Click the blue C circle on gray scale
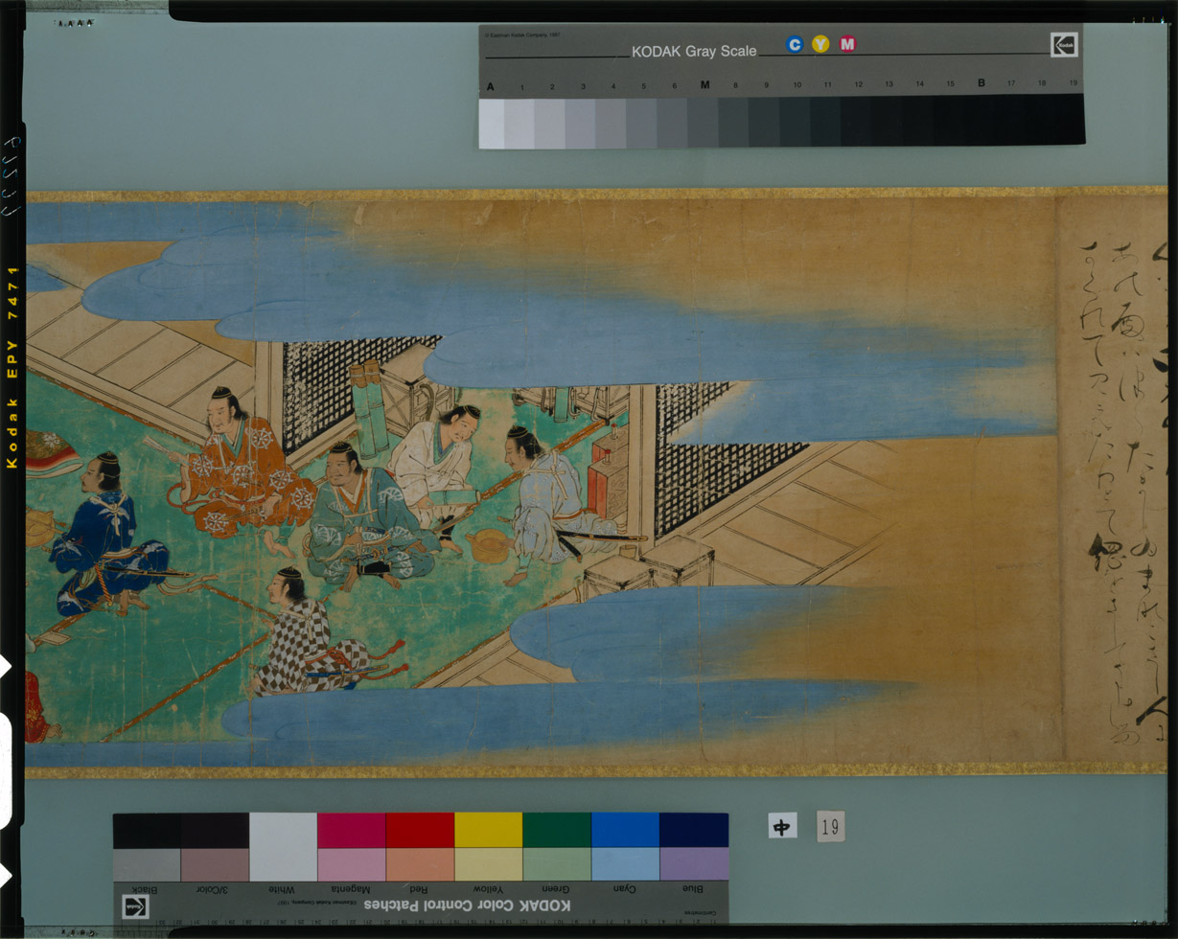 click(794, 44)
